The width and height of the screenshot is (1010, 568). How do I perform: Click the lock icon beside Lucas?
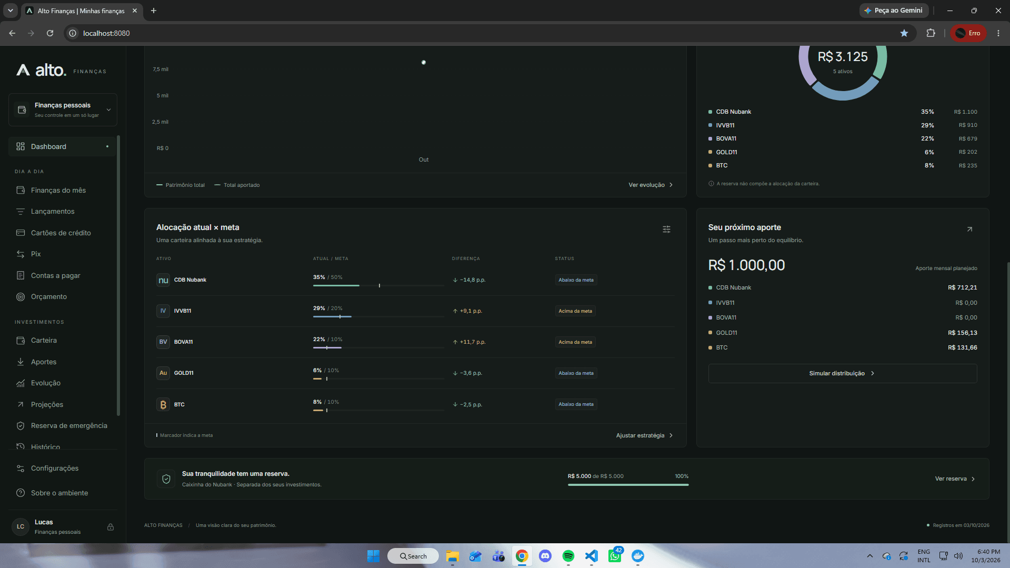pos(111,527)
